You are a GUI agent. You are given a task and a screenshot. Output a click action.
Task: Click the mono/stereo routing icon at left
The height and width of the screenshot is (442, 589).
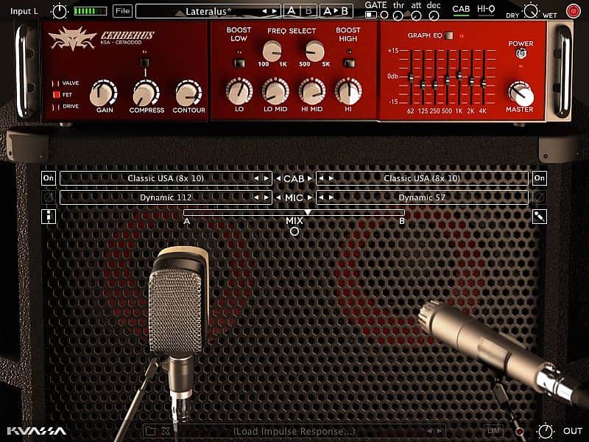pyautogui.click(x=49, y=217)
